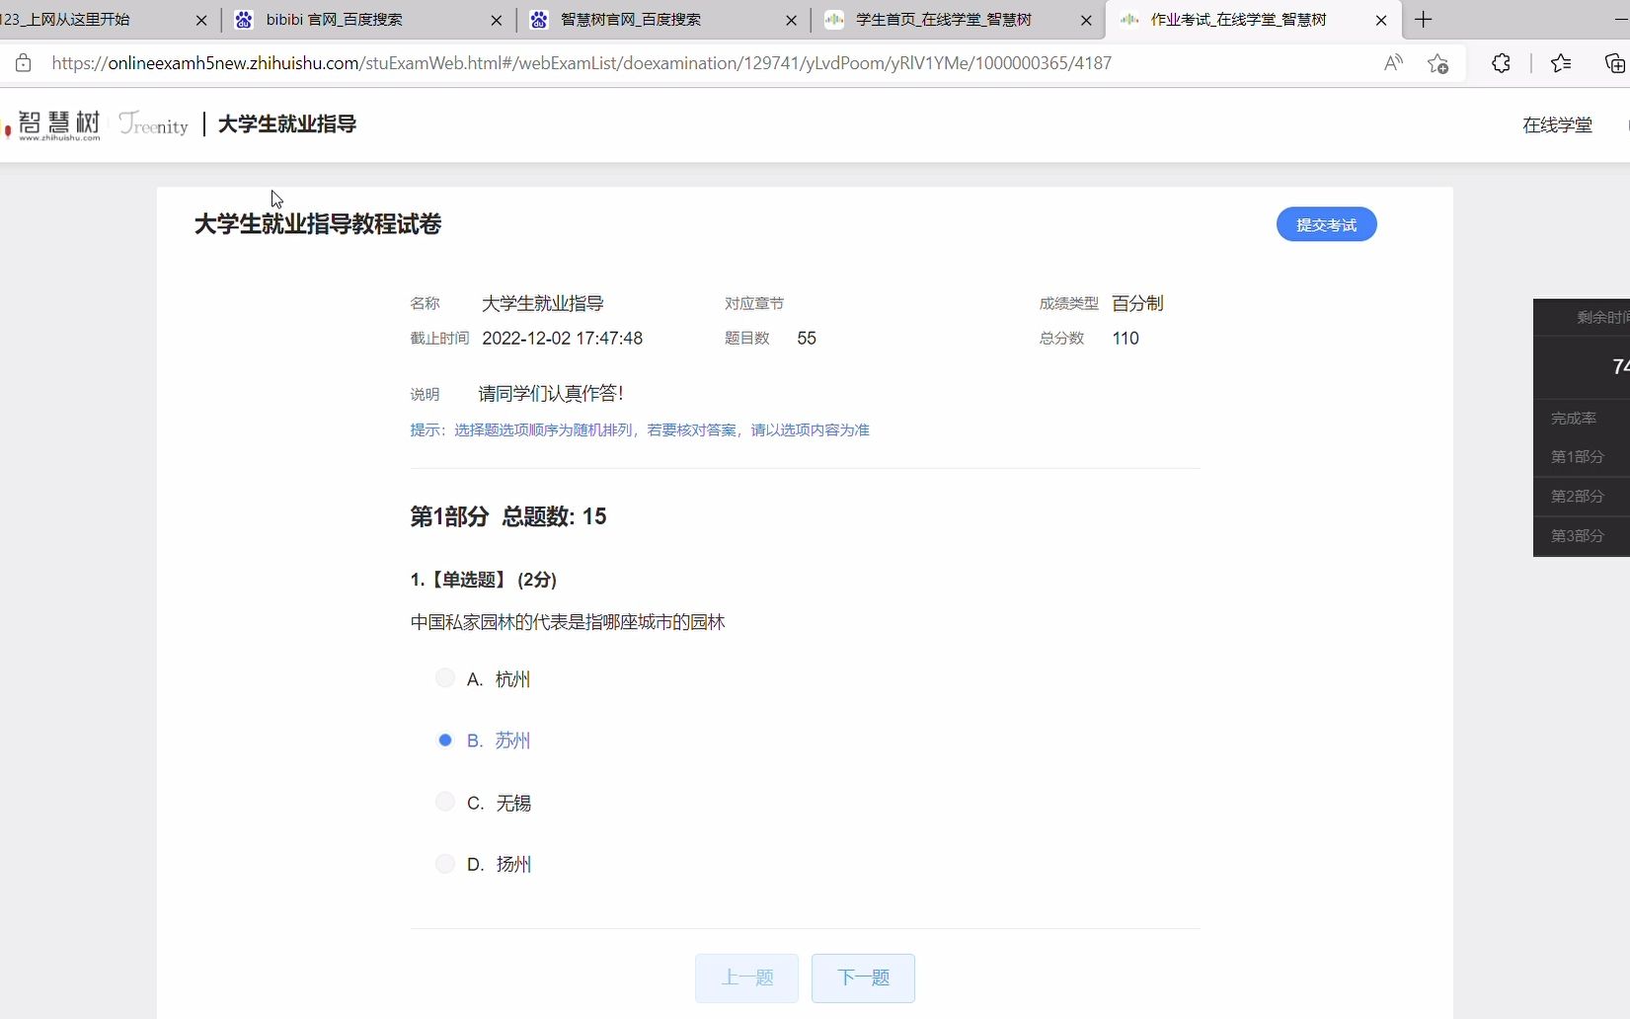
Task: Switch to the '学生首页_在线学堂_智慧树' tab
Action: [957, 20]
